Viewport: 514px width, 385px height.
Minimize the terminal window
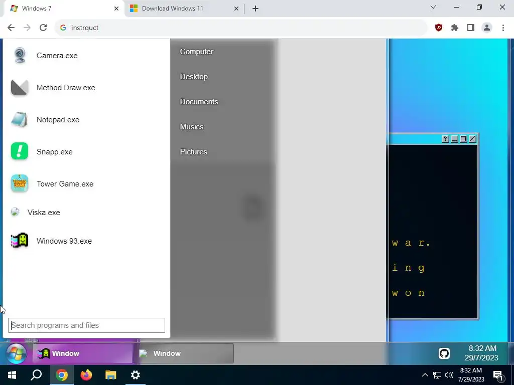[x=454, y=139]
